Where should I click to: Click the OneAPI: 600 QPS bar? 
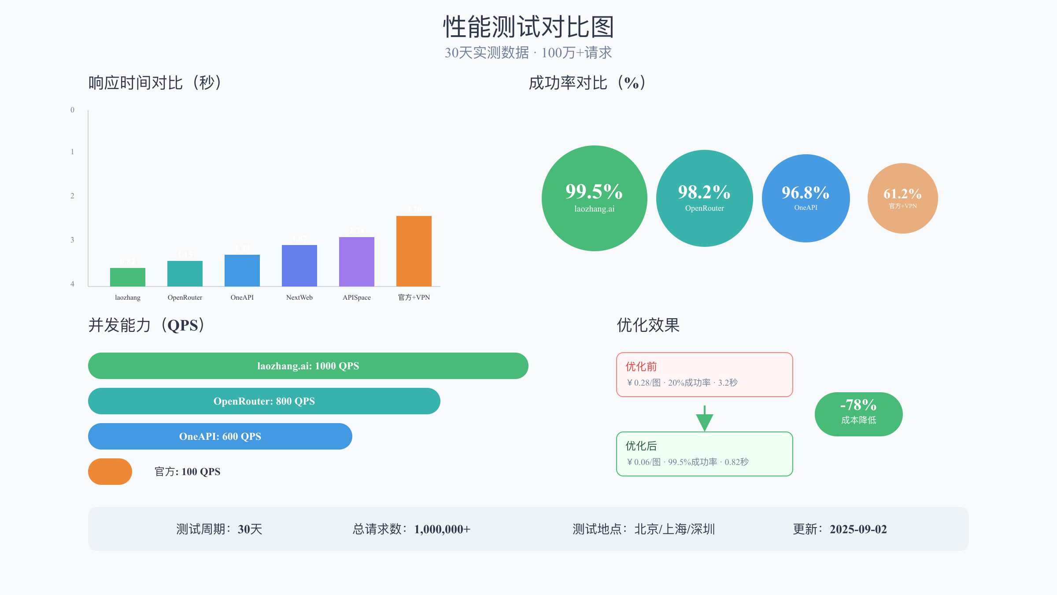pos(220,436)
